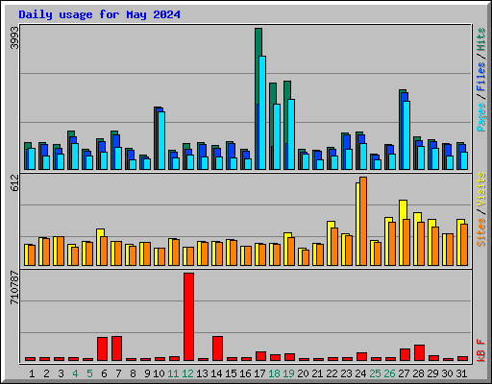This screenshot has width=492, height=384.
Task: Click the "Hits" legend label
Action: coord(481,39)
